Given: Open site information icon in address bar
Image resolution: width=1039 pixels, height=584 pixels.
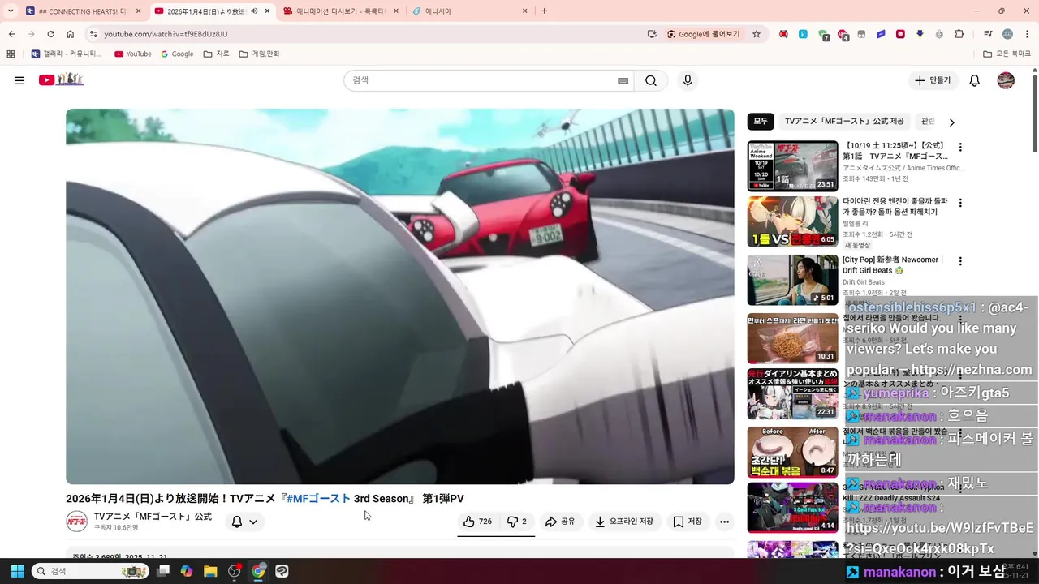Looking at the screenshot, I should (93, 34).
